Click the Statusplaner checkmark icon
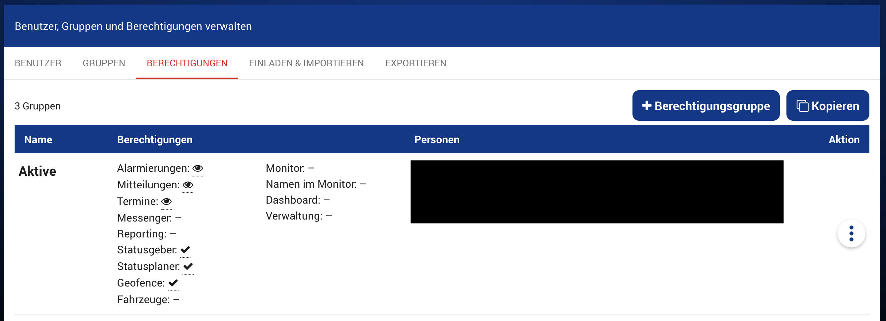886x321 pixels. click(x=188, y=266)
